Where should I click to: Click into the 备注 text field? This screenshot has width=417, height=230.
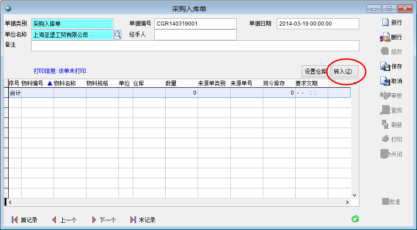tap(195, 46)
